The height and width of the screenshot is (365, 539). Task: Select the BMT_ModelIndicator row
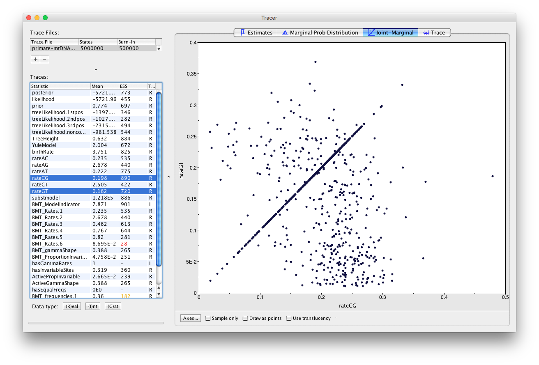pyautogui.click(x=93, y=204)
